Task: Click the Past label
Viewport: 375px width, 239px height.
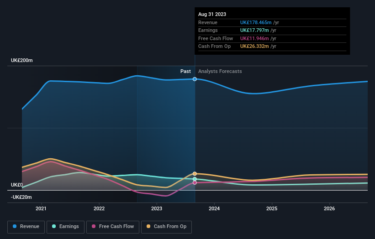Action: [x=185, y=71]
